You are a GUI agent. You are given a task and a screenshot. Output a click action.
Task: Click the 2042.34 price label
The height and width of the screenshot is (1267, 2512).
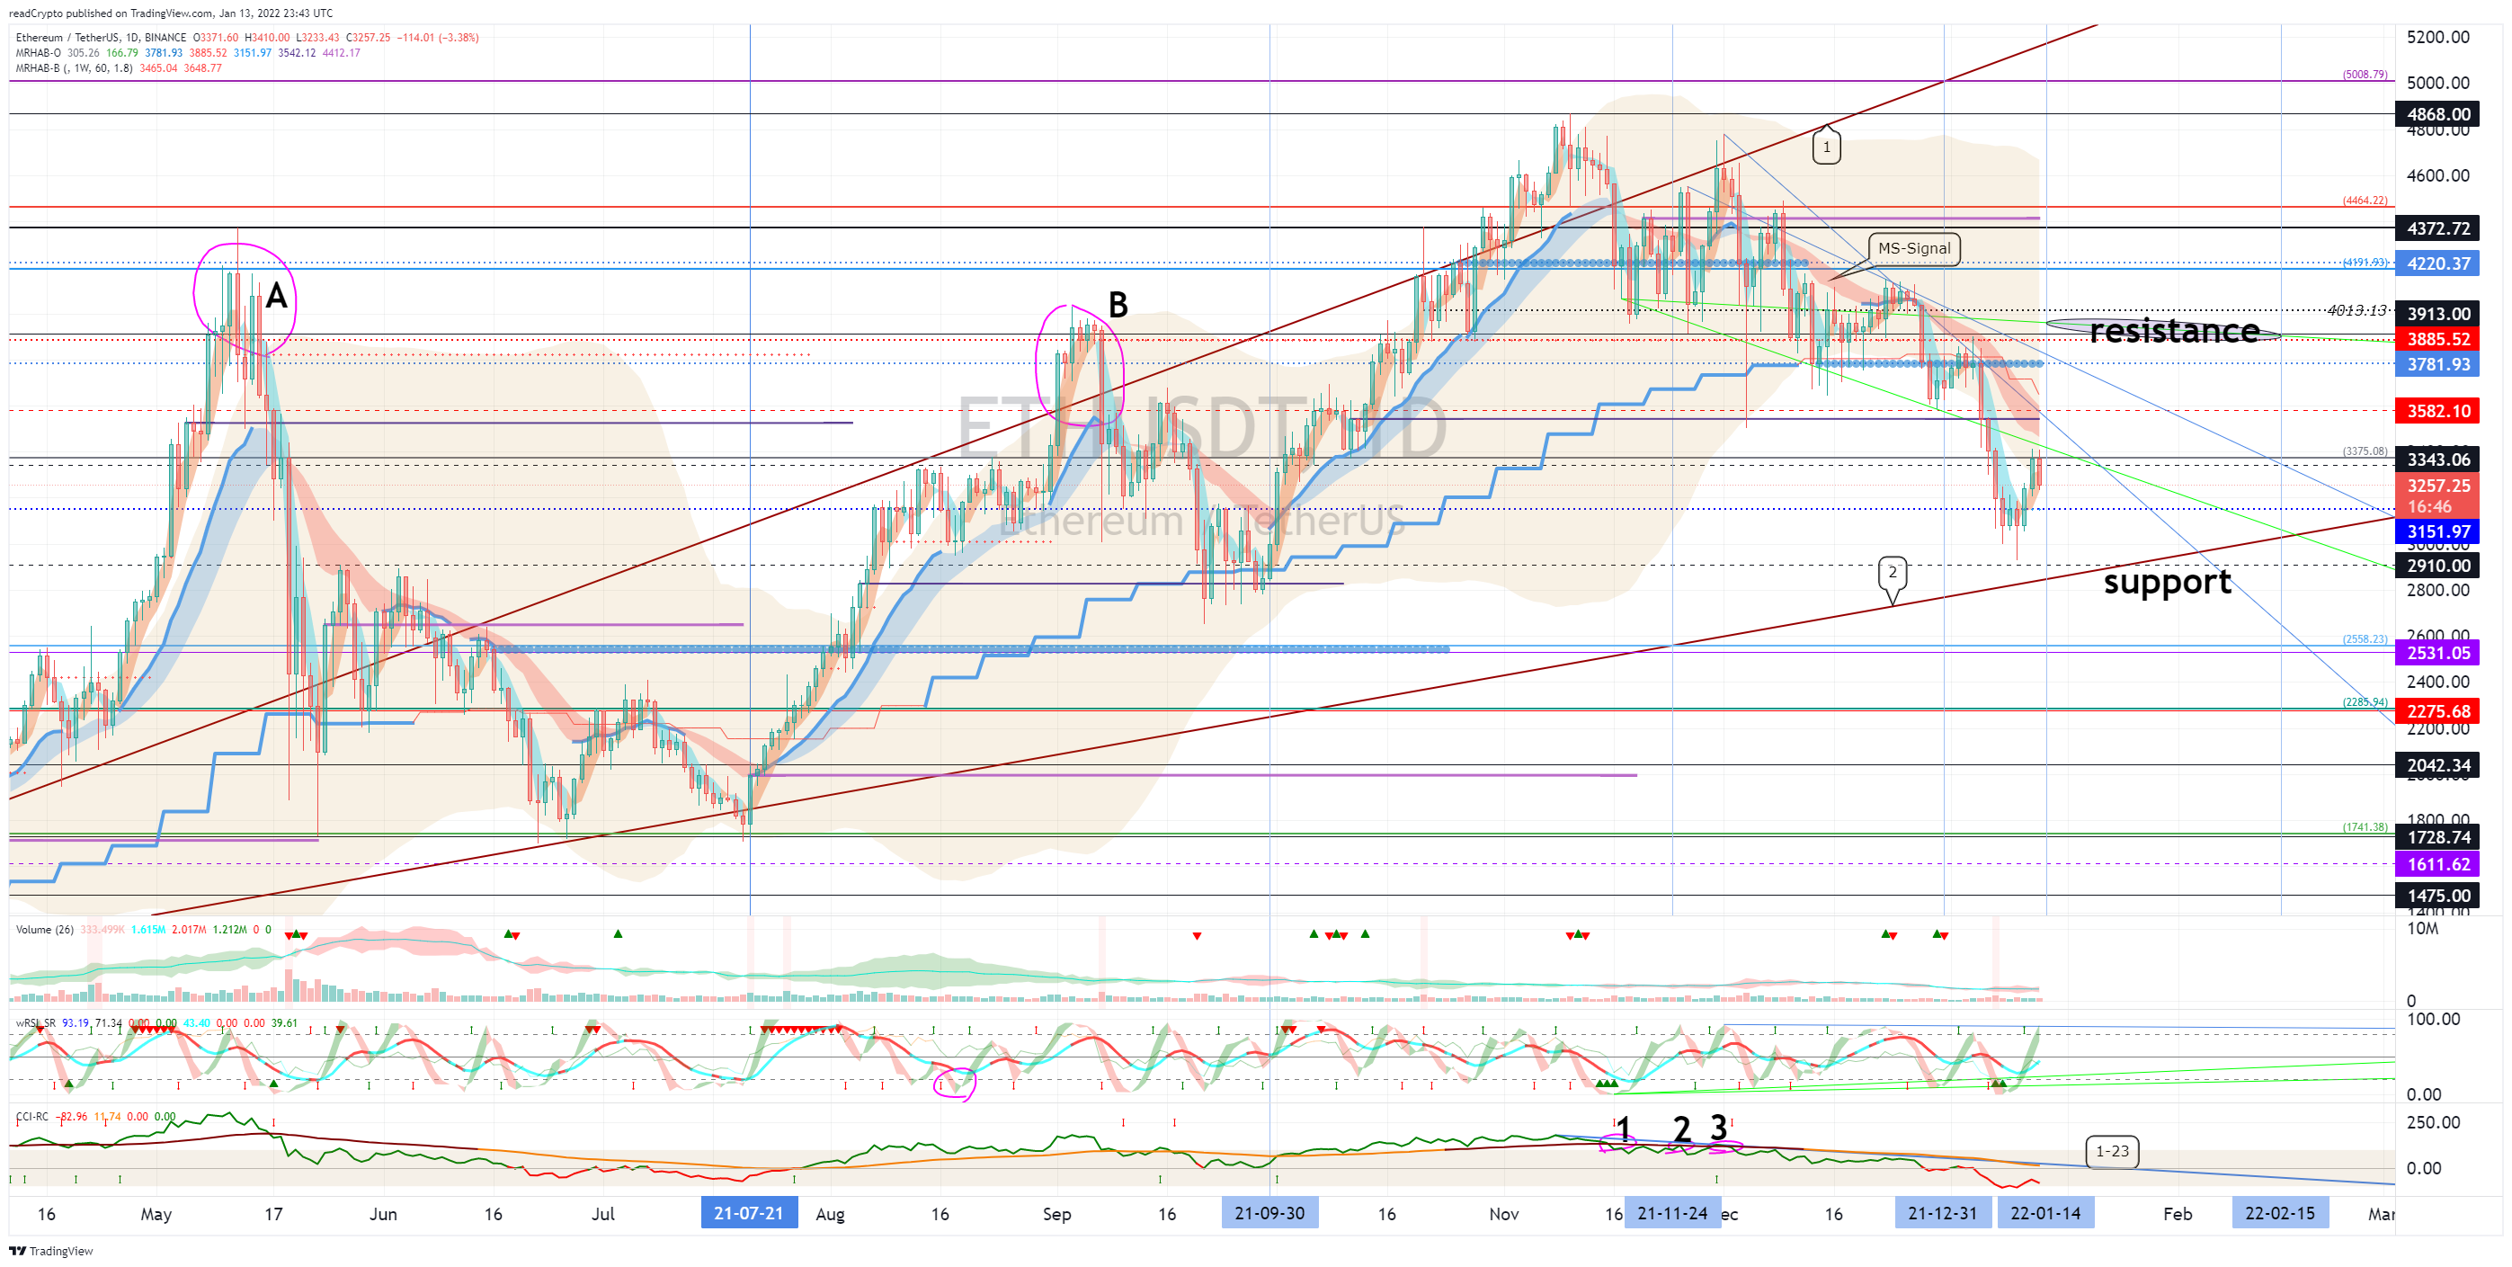coord(2436,765)
